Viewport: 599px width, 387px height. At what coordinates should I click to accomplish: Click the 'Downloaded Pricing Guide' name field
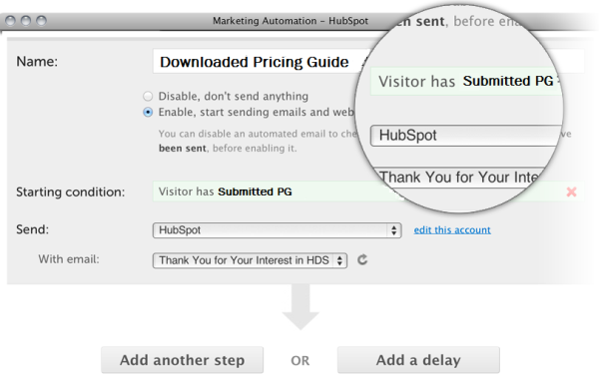tap(260, 61)
